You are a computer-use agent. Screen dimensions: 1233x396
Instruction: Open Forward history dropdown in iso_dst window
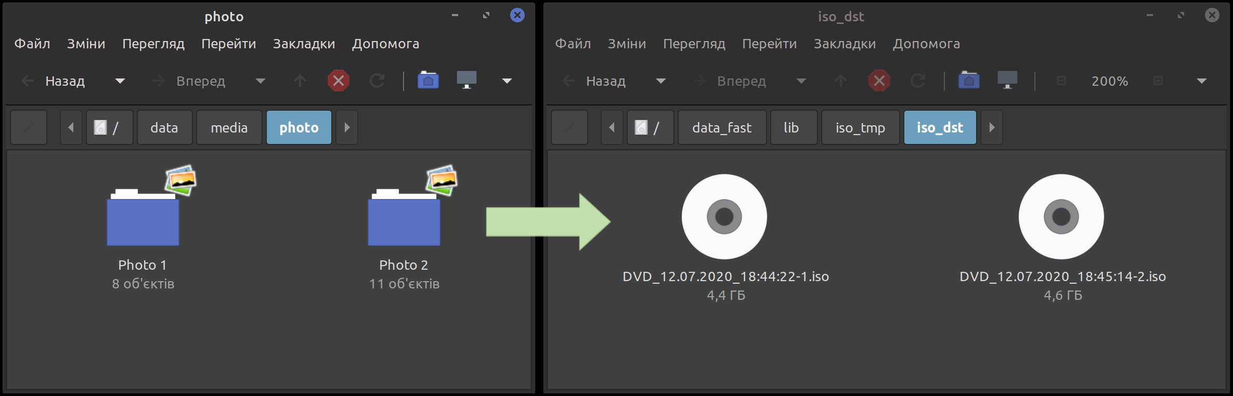click(x=801, y=81)
